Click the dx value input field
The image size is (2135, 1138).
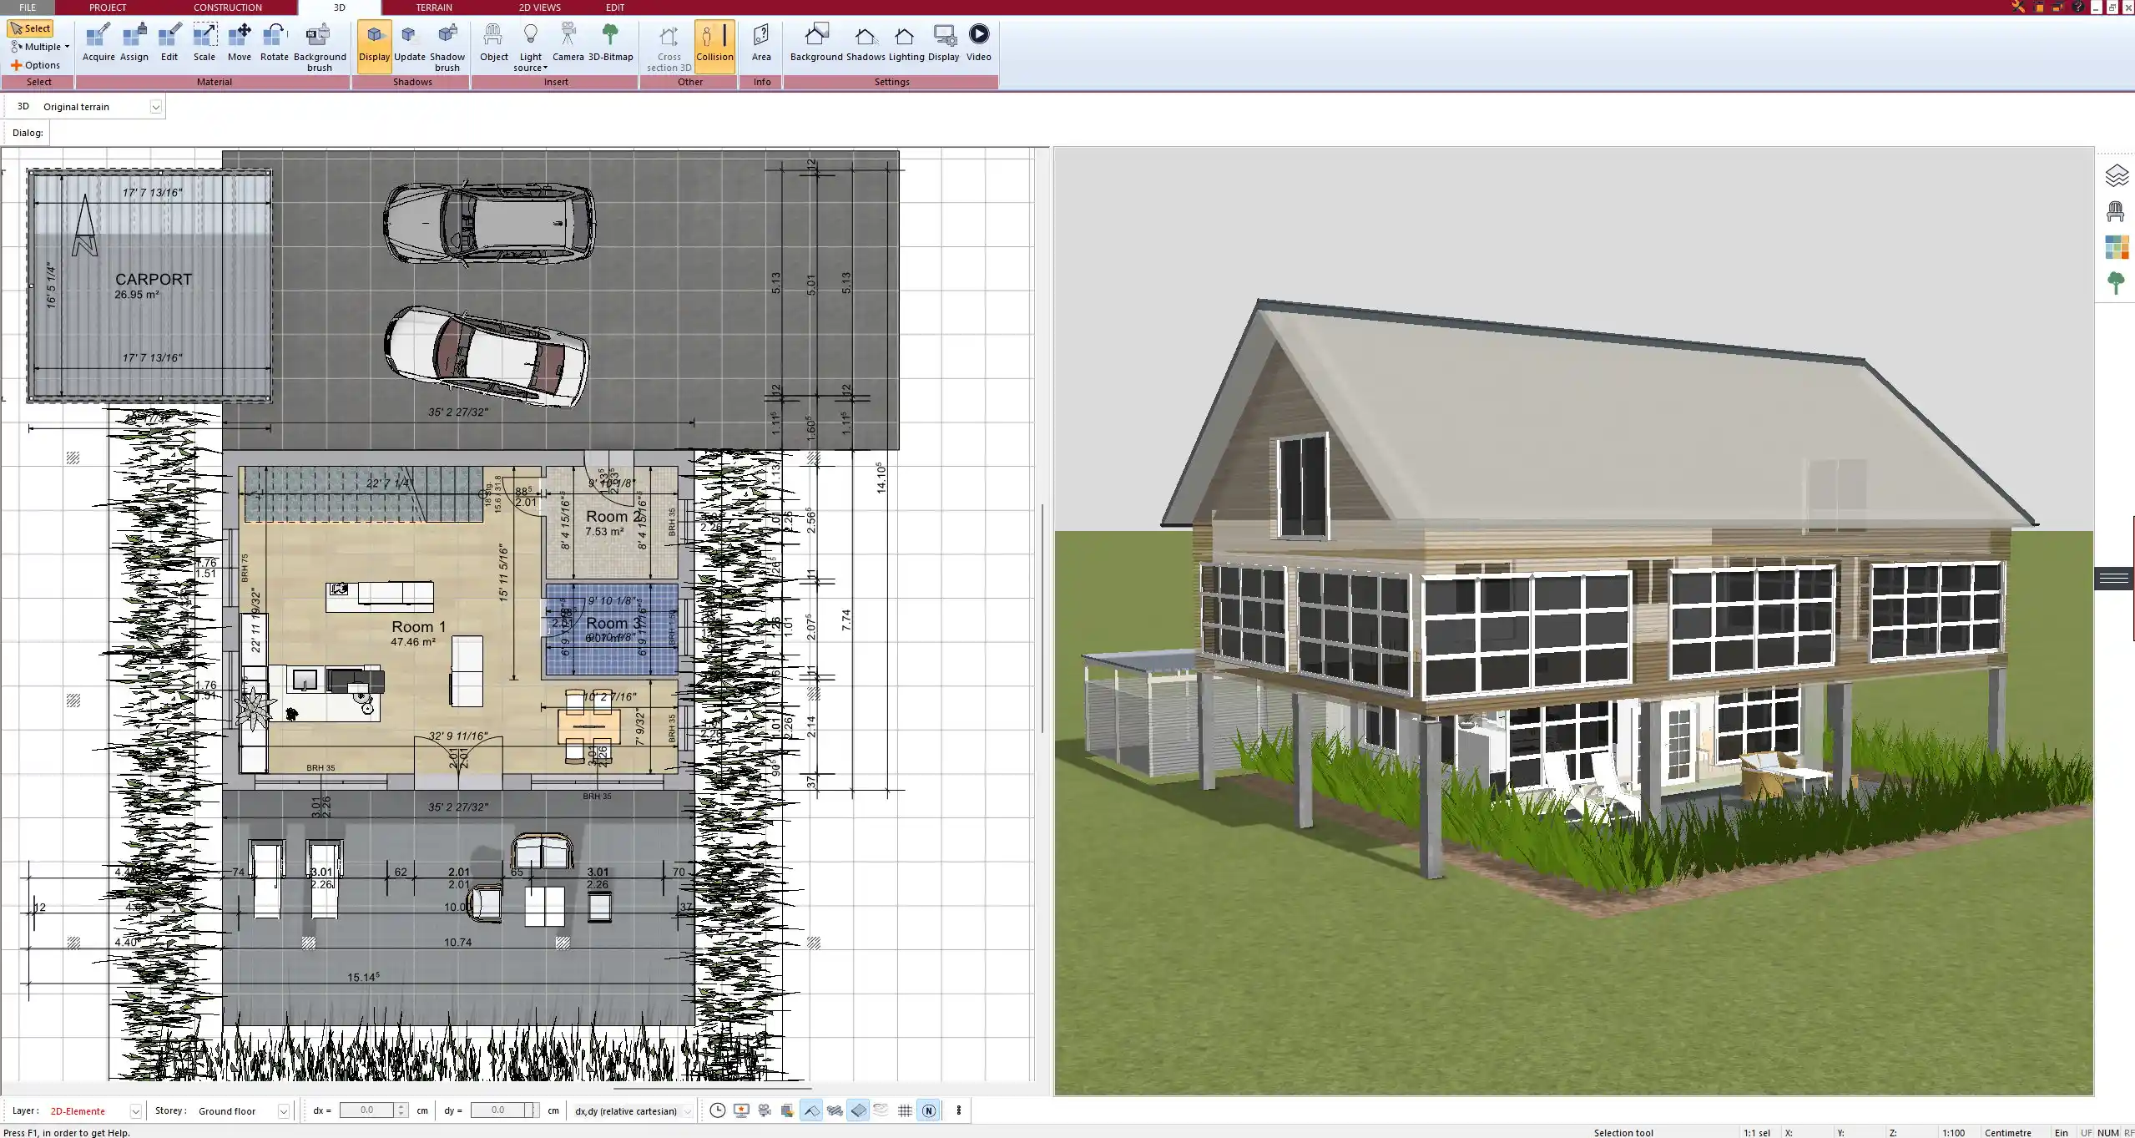367,1110
